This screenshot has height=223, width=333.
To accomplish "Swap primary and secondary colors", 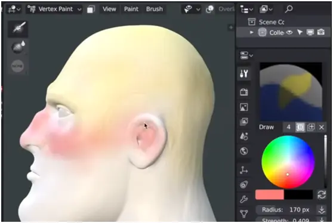I will (322, 194).
